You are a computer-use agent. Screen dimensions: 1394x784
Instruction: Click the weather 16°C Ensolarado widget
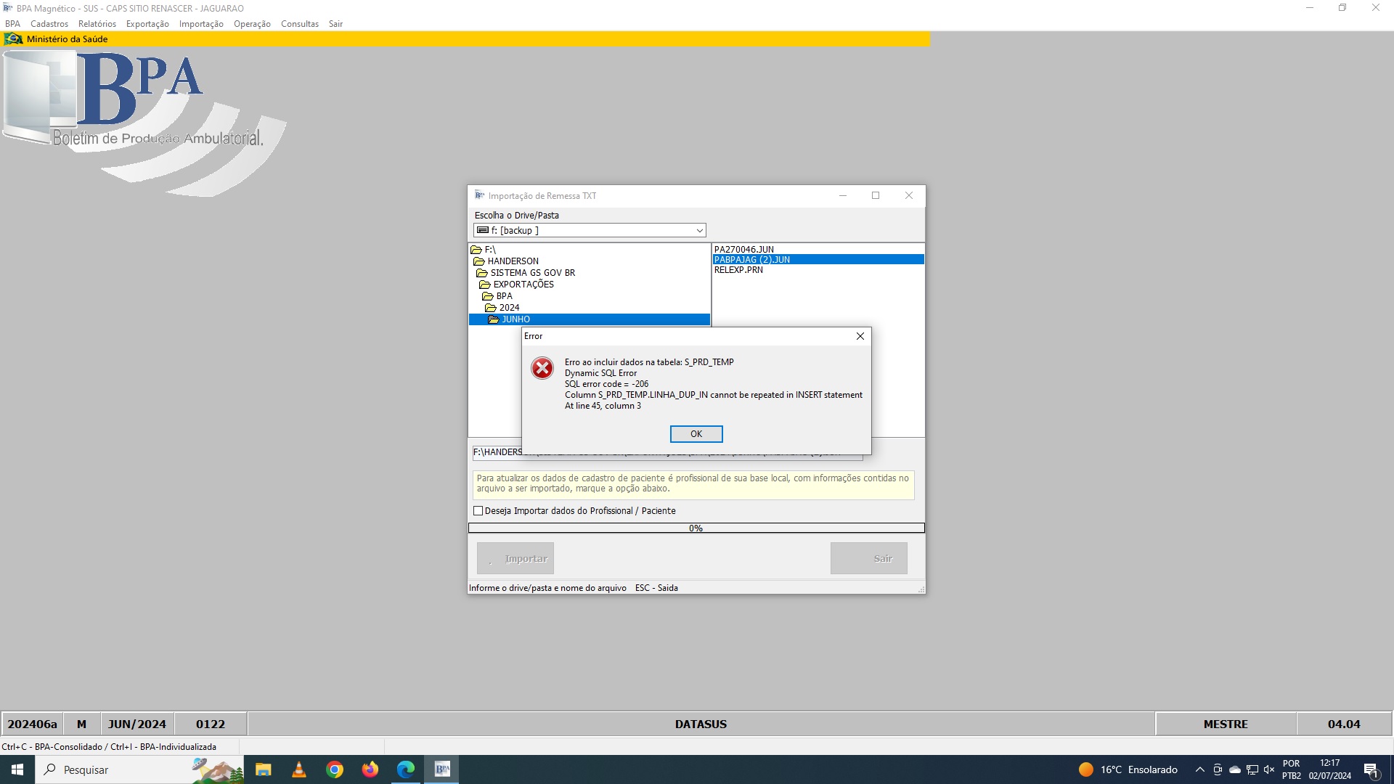[x=1128, y=769]
